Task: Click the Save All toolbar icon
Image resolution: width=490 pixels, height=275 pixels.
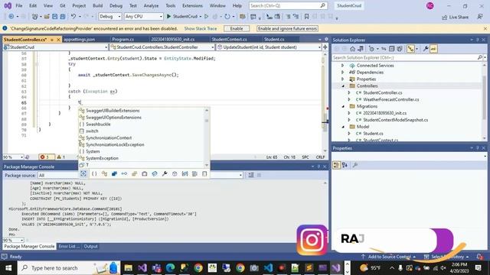Action: [63, 17]
